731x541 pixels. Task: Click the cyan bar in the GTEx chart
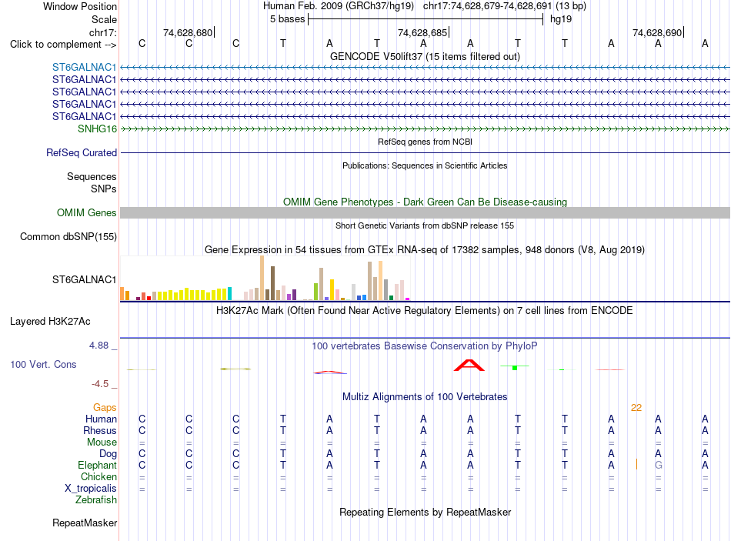coord(229,293)
